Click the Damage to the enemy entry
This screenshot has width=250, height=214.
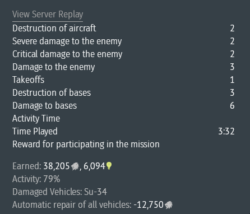tap(123, 67)
